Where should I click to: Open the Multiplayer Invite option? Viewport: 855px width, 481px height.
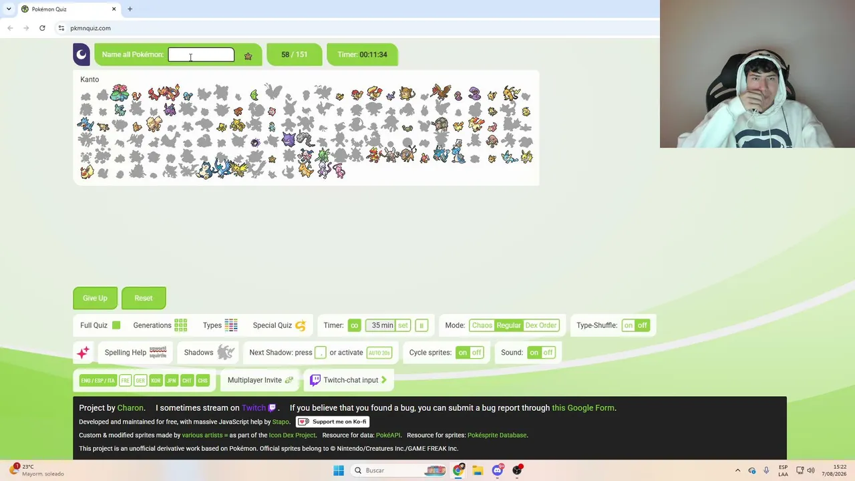(261, 380)
